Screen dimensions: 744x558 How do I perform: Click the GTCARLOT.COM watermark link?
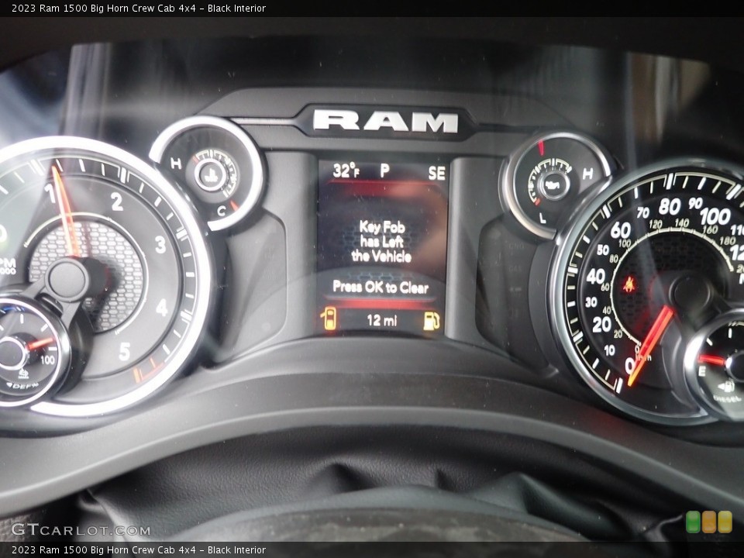[x=81, y=529]
